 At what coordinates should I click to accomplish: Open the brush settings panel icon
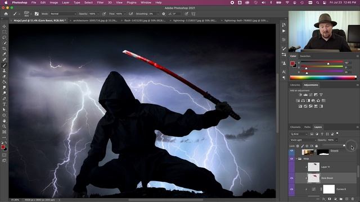[x=37, y=13]
